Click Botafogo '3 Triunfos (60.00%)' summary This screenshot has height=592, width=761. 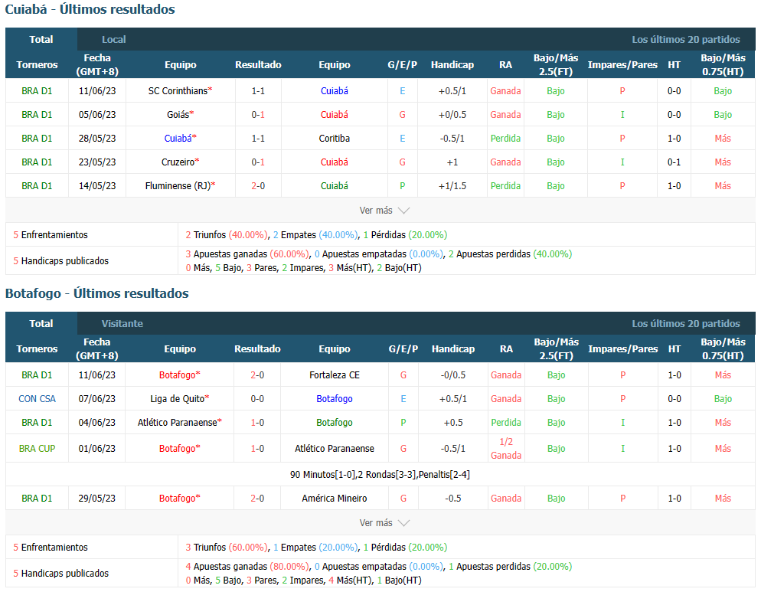(x=227, y=548)
